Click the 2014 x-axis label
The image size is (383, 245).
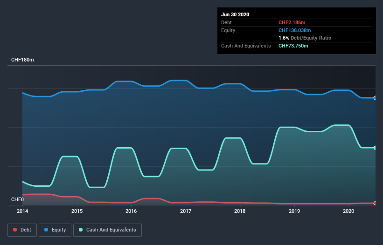point(22,211)
